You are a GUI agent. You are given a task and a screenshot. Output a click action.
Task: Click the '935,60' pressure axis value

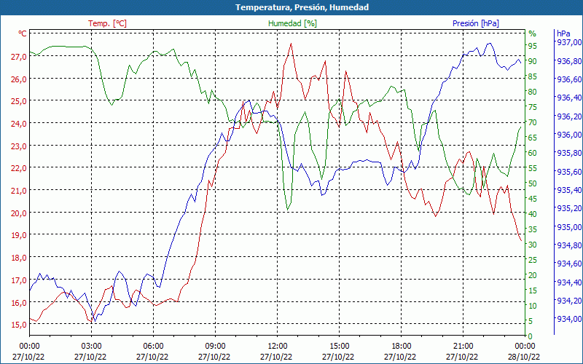(569, 172)
